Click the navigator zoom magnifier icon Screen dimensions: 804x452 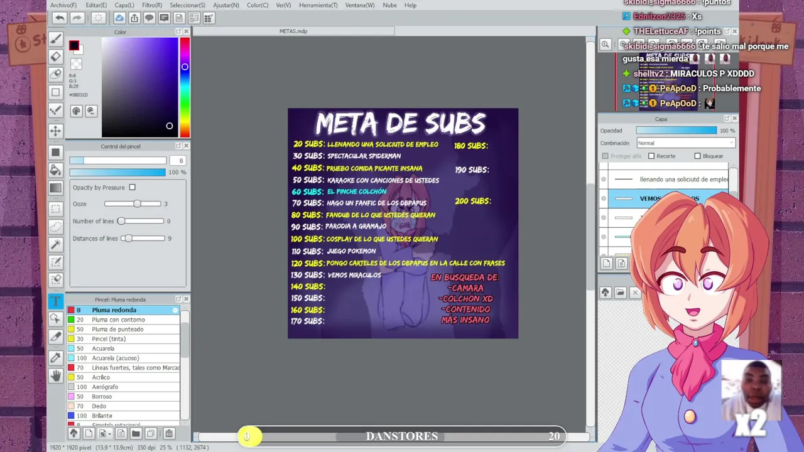click(x=605, y=44)
